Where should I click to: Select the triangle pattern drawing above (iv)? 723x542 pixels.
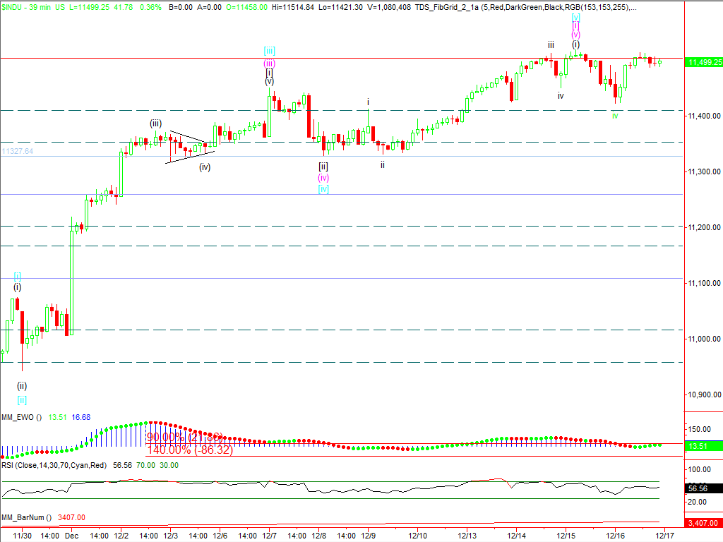point(187,146)
